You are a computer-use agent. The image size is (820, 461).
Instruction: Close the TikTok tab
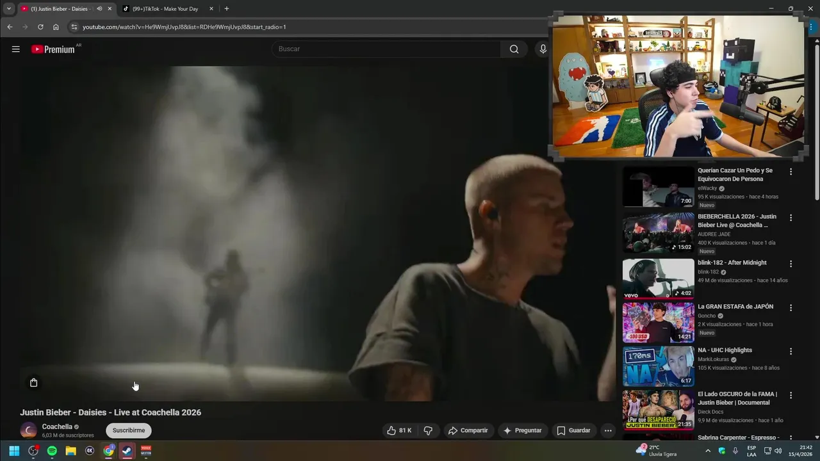click(211, 9)
